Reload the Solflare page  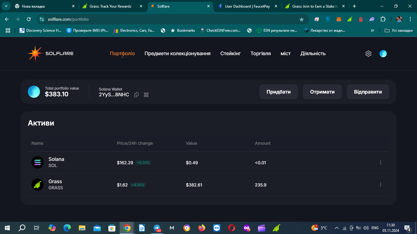tap(29, 19)
